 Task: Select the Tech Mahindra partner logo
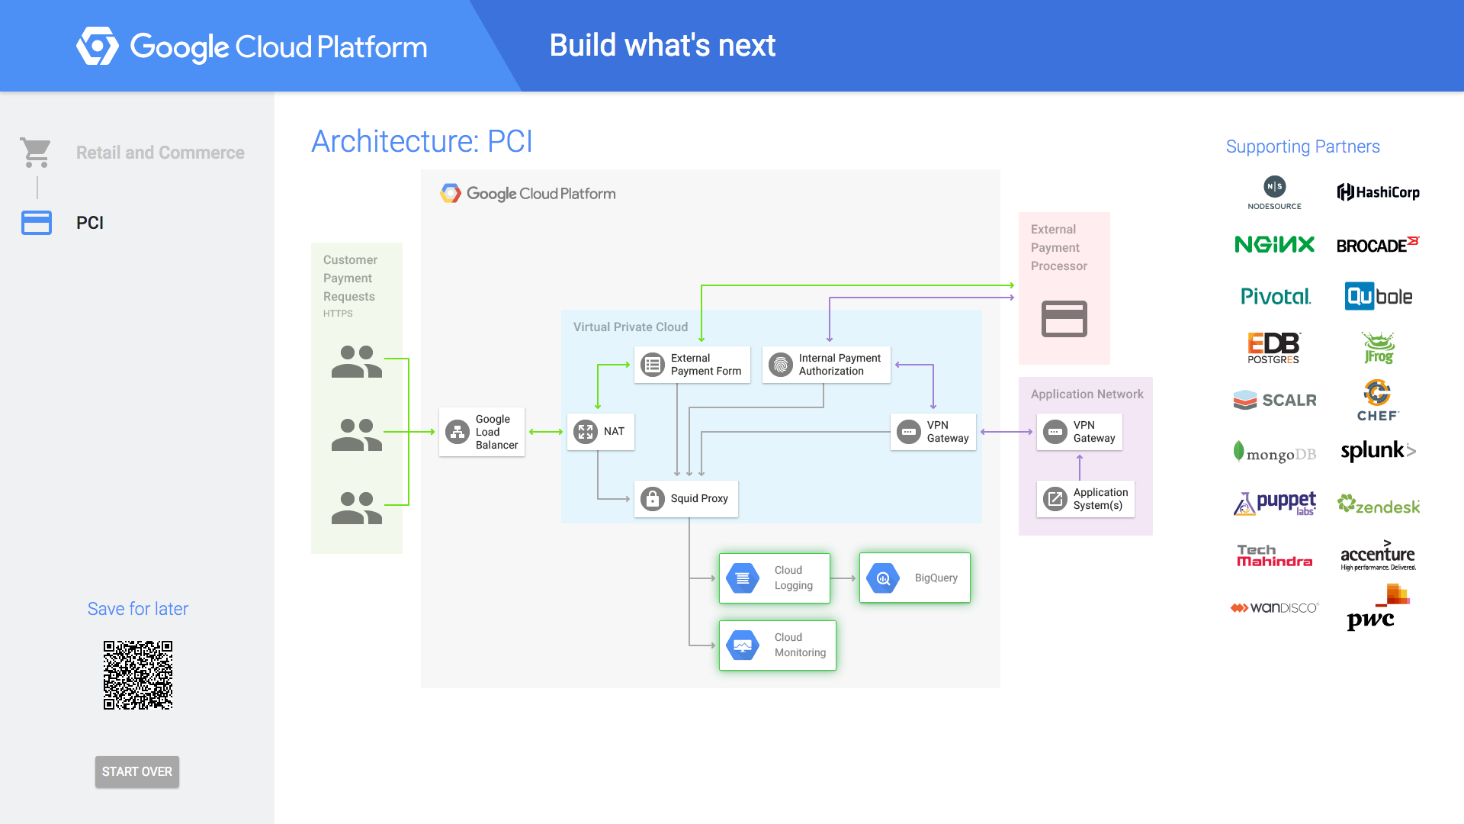click(1274, 555)
